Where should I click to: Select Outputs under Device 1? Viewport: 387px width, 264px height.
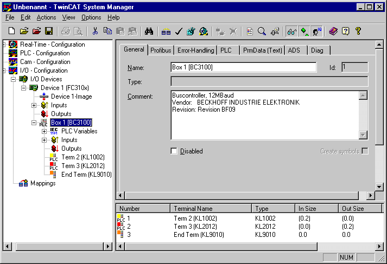[61, 114]
